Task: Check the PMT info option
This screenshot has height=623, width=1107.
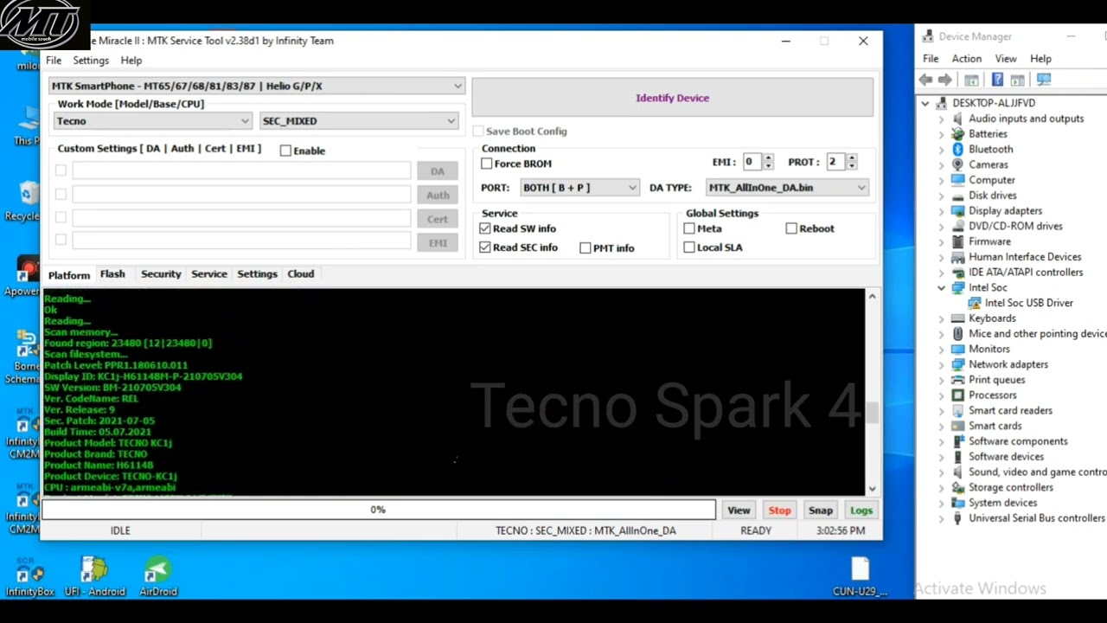Action: point(585,248)
